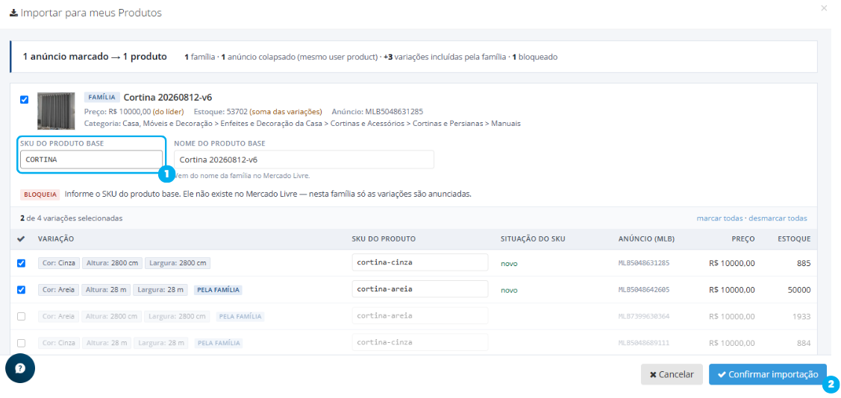841x398 pixels.
Task: Click the MLB5048642605 listing code
Action: point(643,290)
